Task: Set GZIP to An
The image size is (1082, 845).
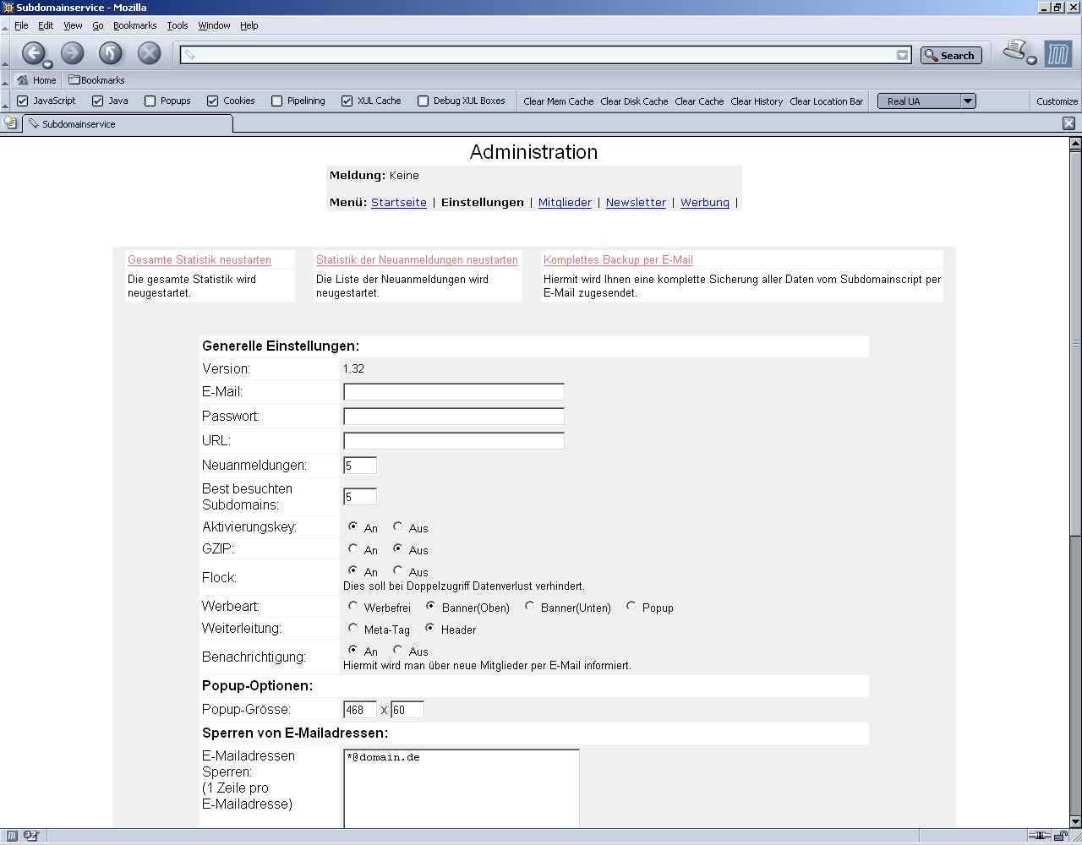Action: pos(352,548)
